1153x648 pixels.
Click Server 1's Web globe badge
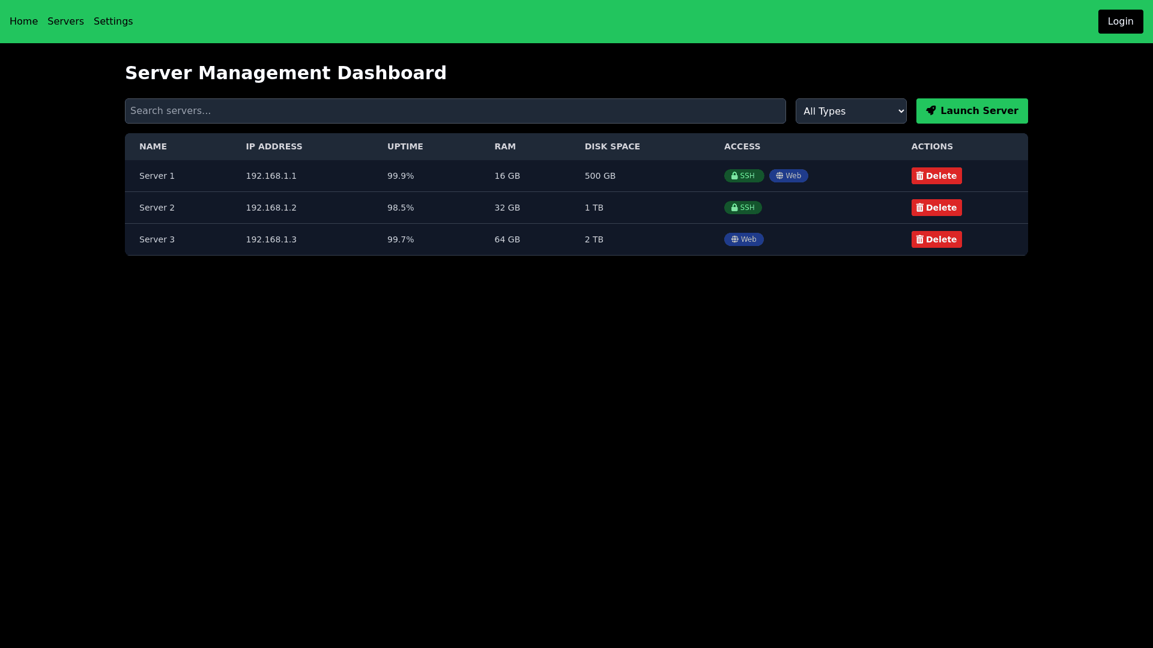pyautogui.click(x=788, y=176)
